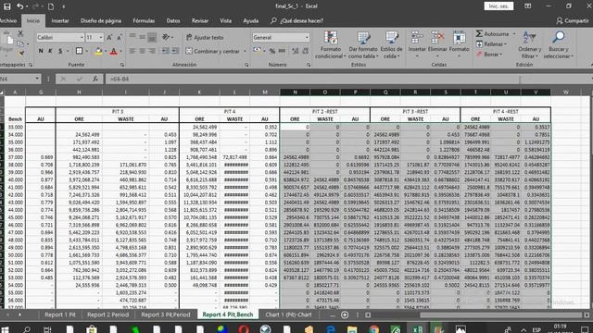Image resolution: width=593 pixels, height=333 pixels.
Task: Click the comma style icon next to percent
Action: [282, 51]
